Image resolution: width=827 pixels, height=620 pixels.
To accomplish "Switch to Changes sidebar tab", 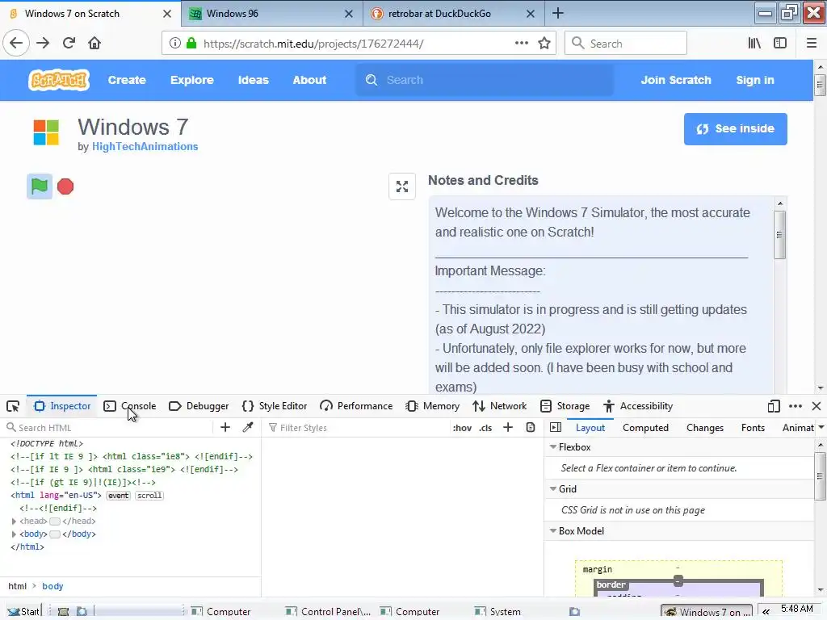I will [x=704, y=428].
